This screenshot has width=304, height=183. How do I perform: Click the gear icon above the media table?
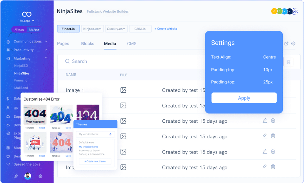[x=293, y=44]
